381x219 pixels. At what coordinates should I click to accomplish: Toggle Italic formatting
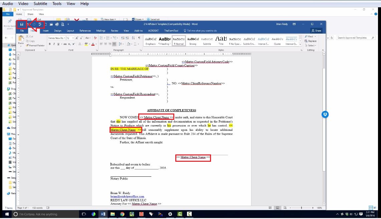click(54, 44)
